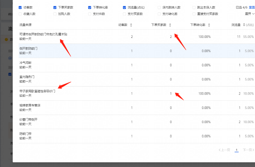Toggle checked checkbox in background page
Screen dimensions: 255x167
pos(10,74)
